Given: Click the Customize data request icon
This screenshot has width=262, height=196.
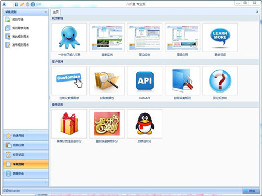Looking at the screenshot, I should 69,80.
